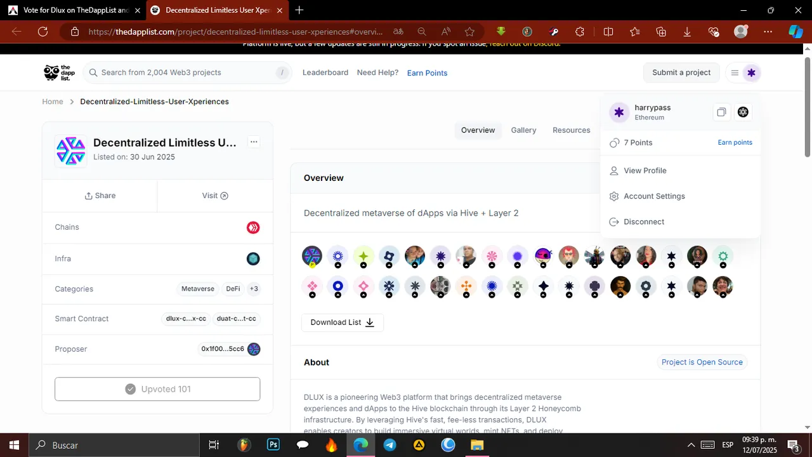Click the Share button
Image resolution: width=812 pixels, height=457 pixels.
(x=100, y=195)
